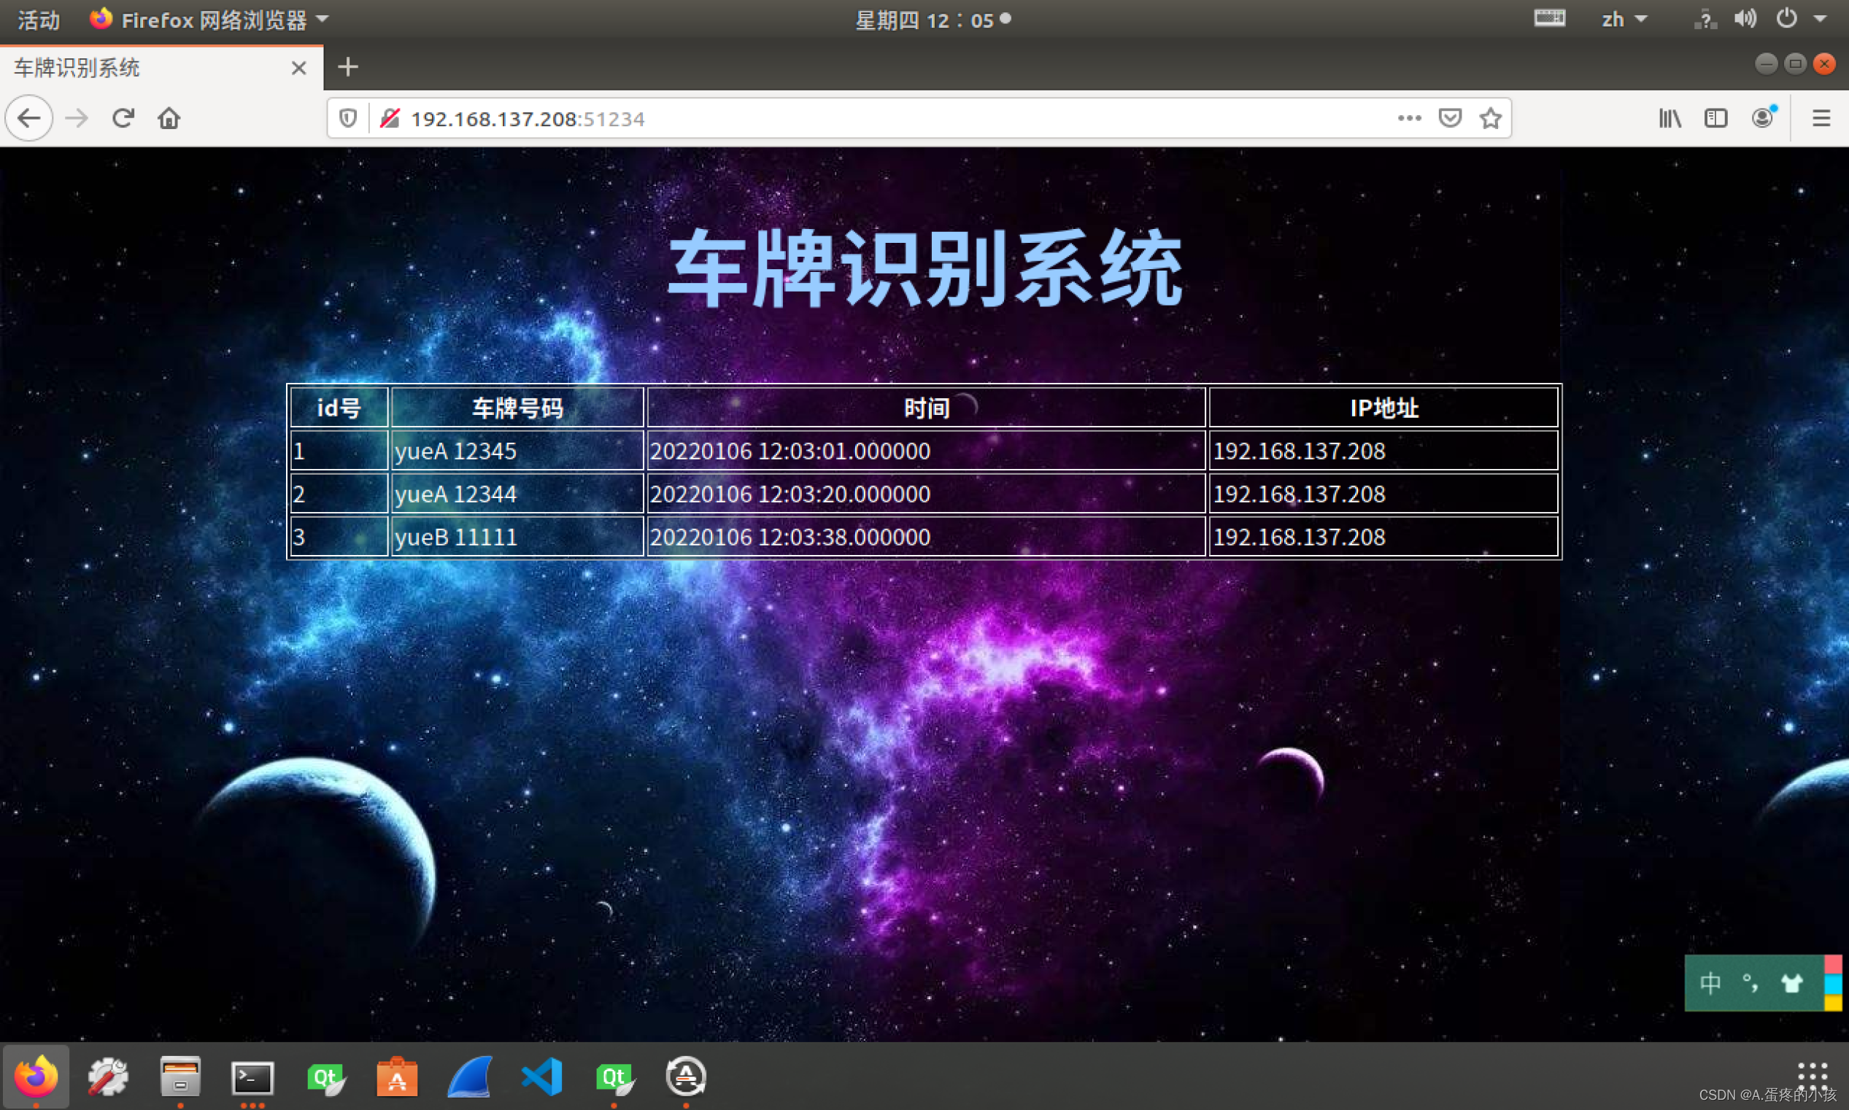Close the 车牌识别系统 tab
Screen dimensions: 1849x1110
click(298, 68)
